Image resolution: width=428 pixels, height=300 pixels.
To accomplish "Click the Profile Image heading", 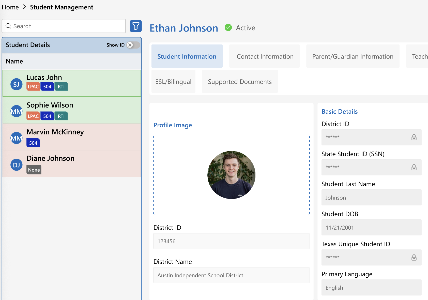I will [173, 125].
